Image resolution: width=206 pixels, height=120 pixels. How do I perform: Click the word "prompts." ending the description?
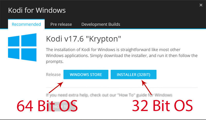click(x=55, y=62)
